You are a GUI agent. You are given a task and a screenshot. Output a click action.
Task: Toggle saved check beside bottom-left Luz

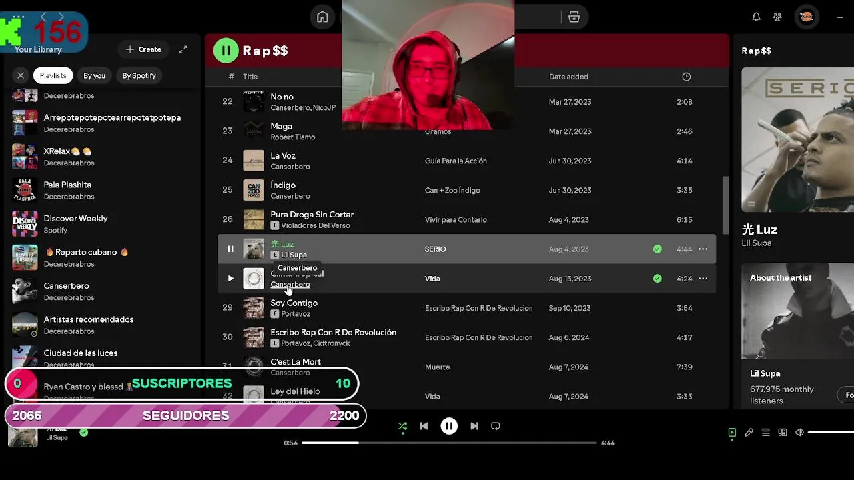(x=83, y=433)
